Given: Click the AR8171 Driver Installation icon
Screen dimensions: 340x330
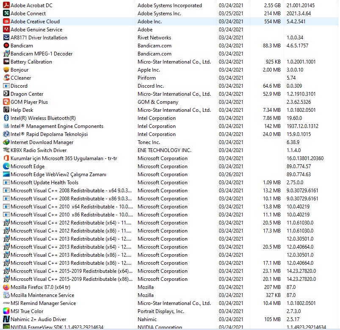Looking at the screenshot, I should [x=6, y=38].
